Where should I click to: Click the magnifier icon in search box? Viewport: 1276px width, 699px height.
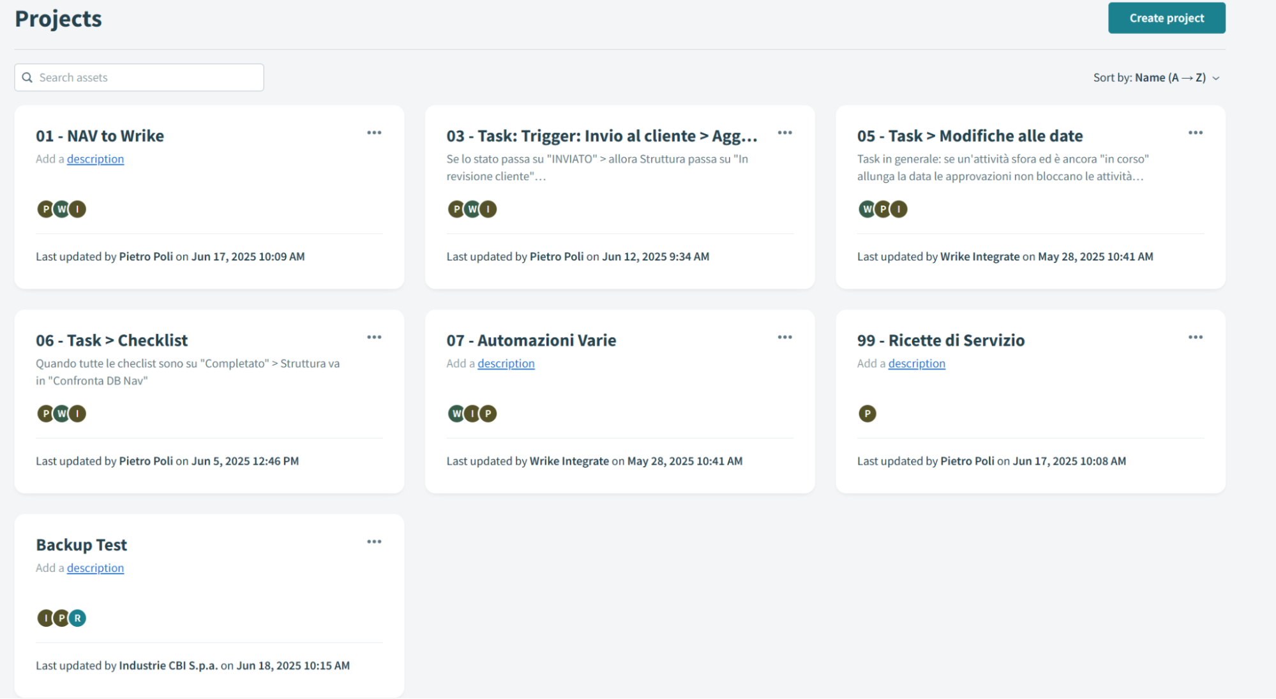pos(27,77)
